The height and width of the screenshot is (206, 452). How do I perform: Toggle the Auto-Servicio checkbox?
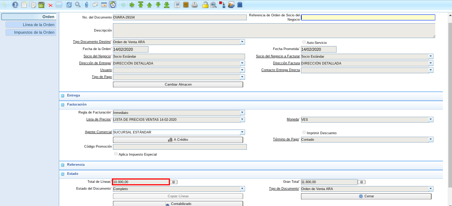click(304, 42)
